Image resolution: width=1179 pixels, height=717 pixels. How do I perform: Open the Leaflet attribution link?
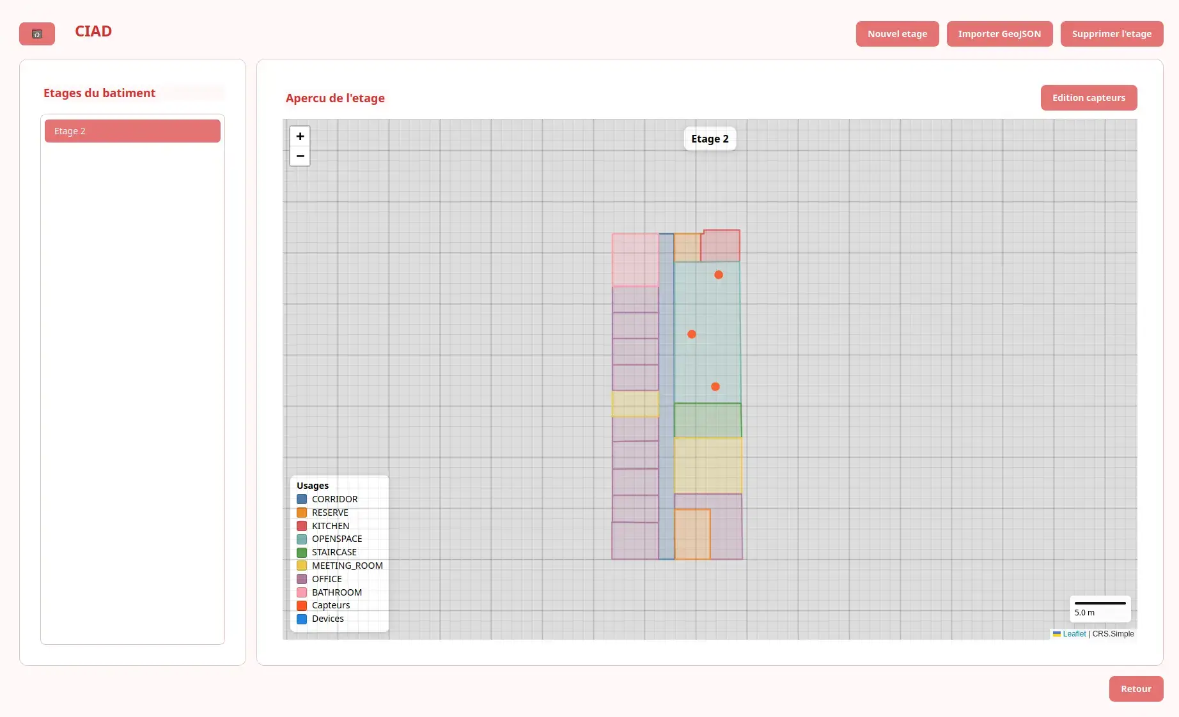tap(1074, 634)
